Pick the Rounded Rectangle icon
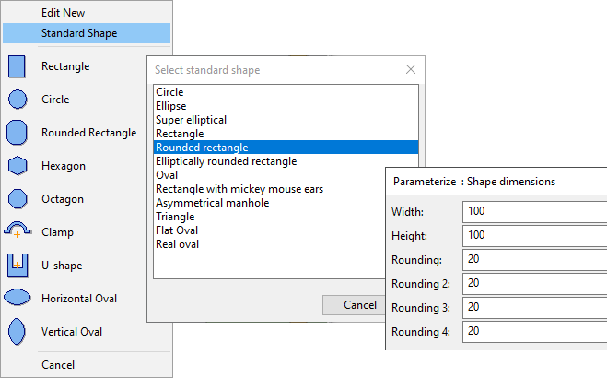 (17, 133)
